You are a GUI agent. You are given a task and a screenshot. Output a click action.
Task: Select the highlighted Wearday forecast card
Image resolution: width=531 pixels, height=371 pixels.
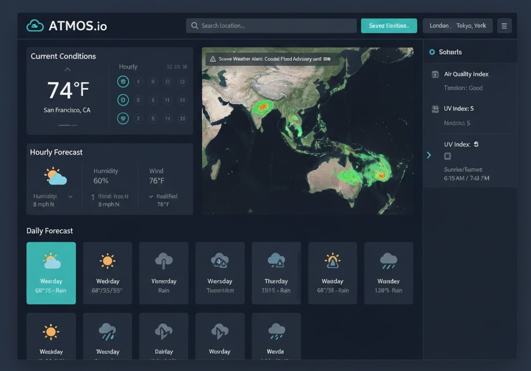(x=51, y=273)
